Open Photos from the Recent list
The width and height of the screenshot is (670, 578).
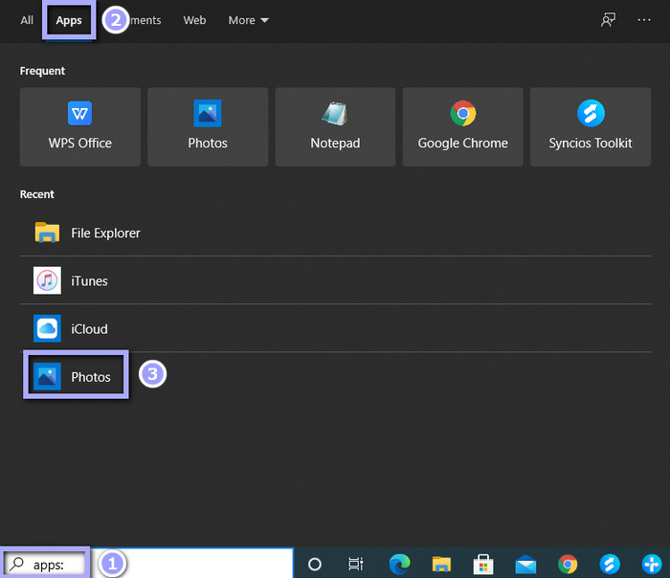(335, 376)
